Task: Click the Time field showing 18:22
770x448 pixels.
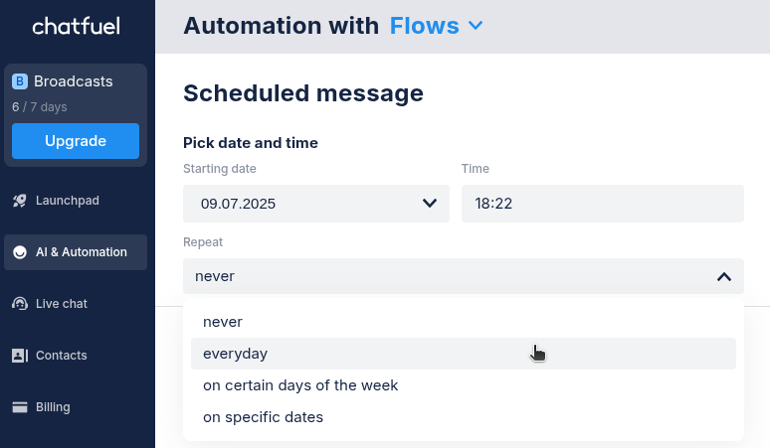Action: [603, 204]
